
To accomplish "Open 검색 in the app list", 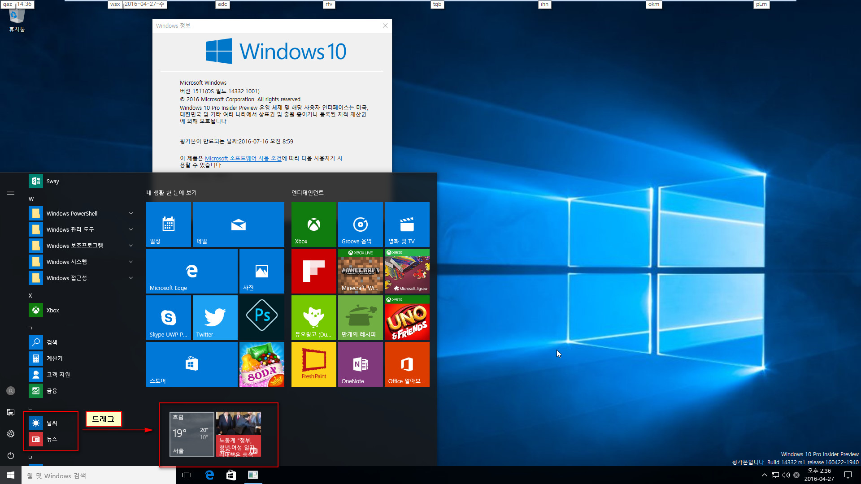I will (x=82, y=342).
